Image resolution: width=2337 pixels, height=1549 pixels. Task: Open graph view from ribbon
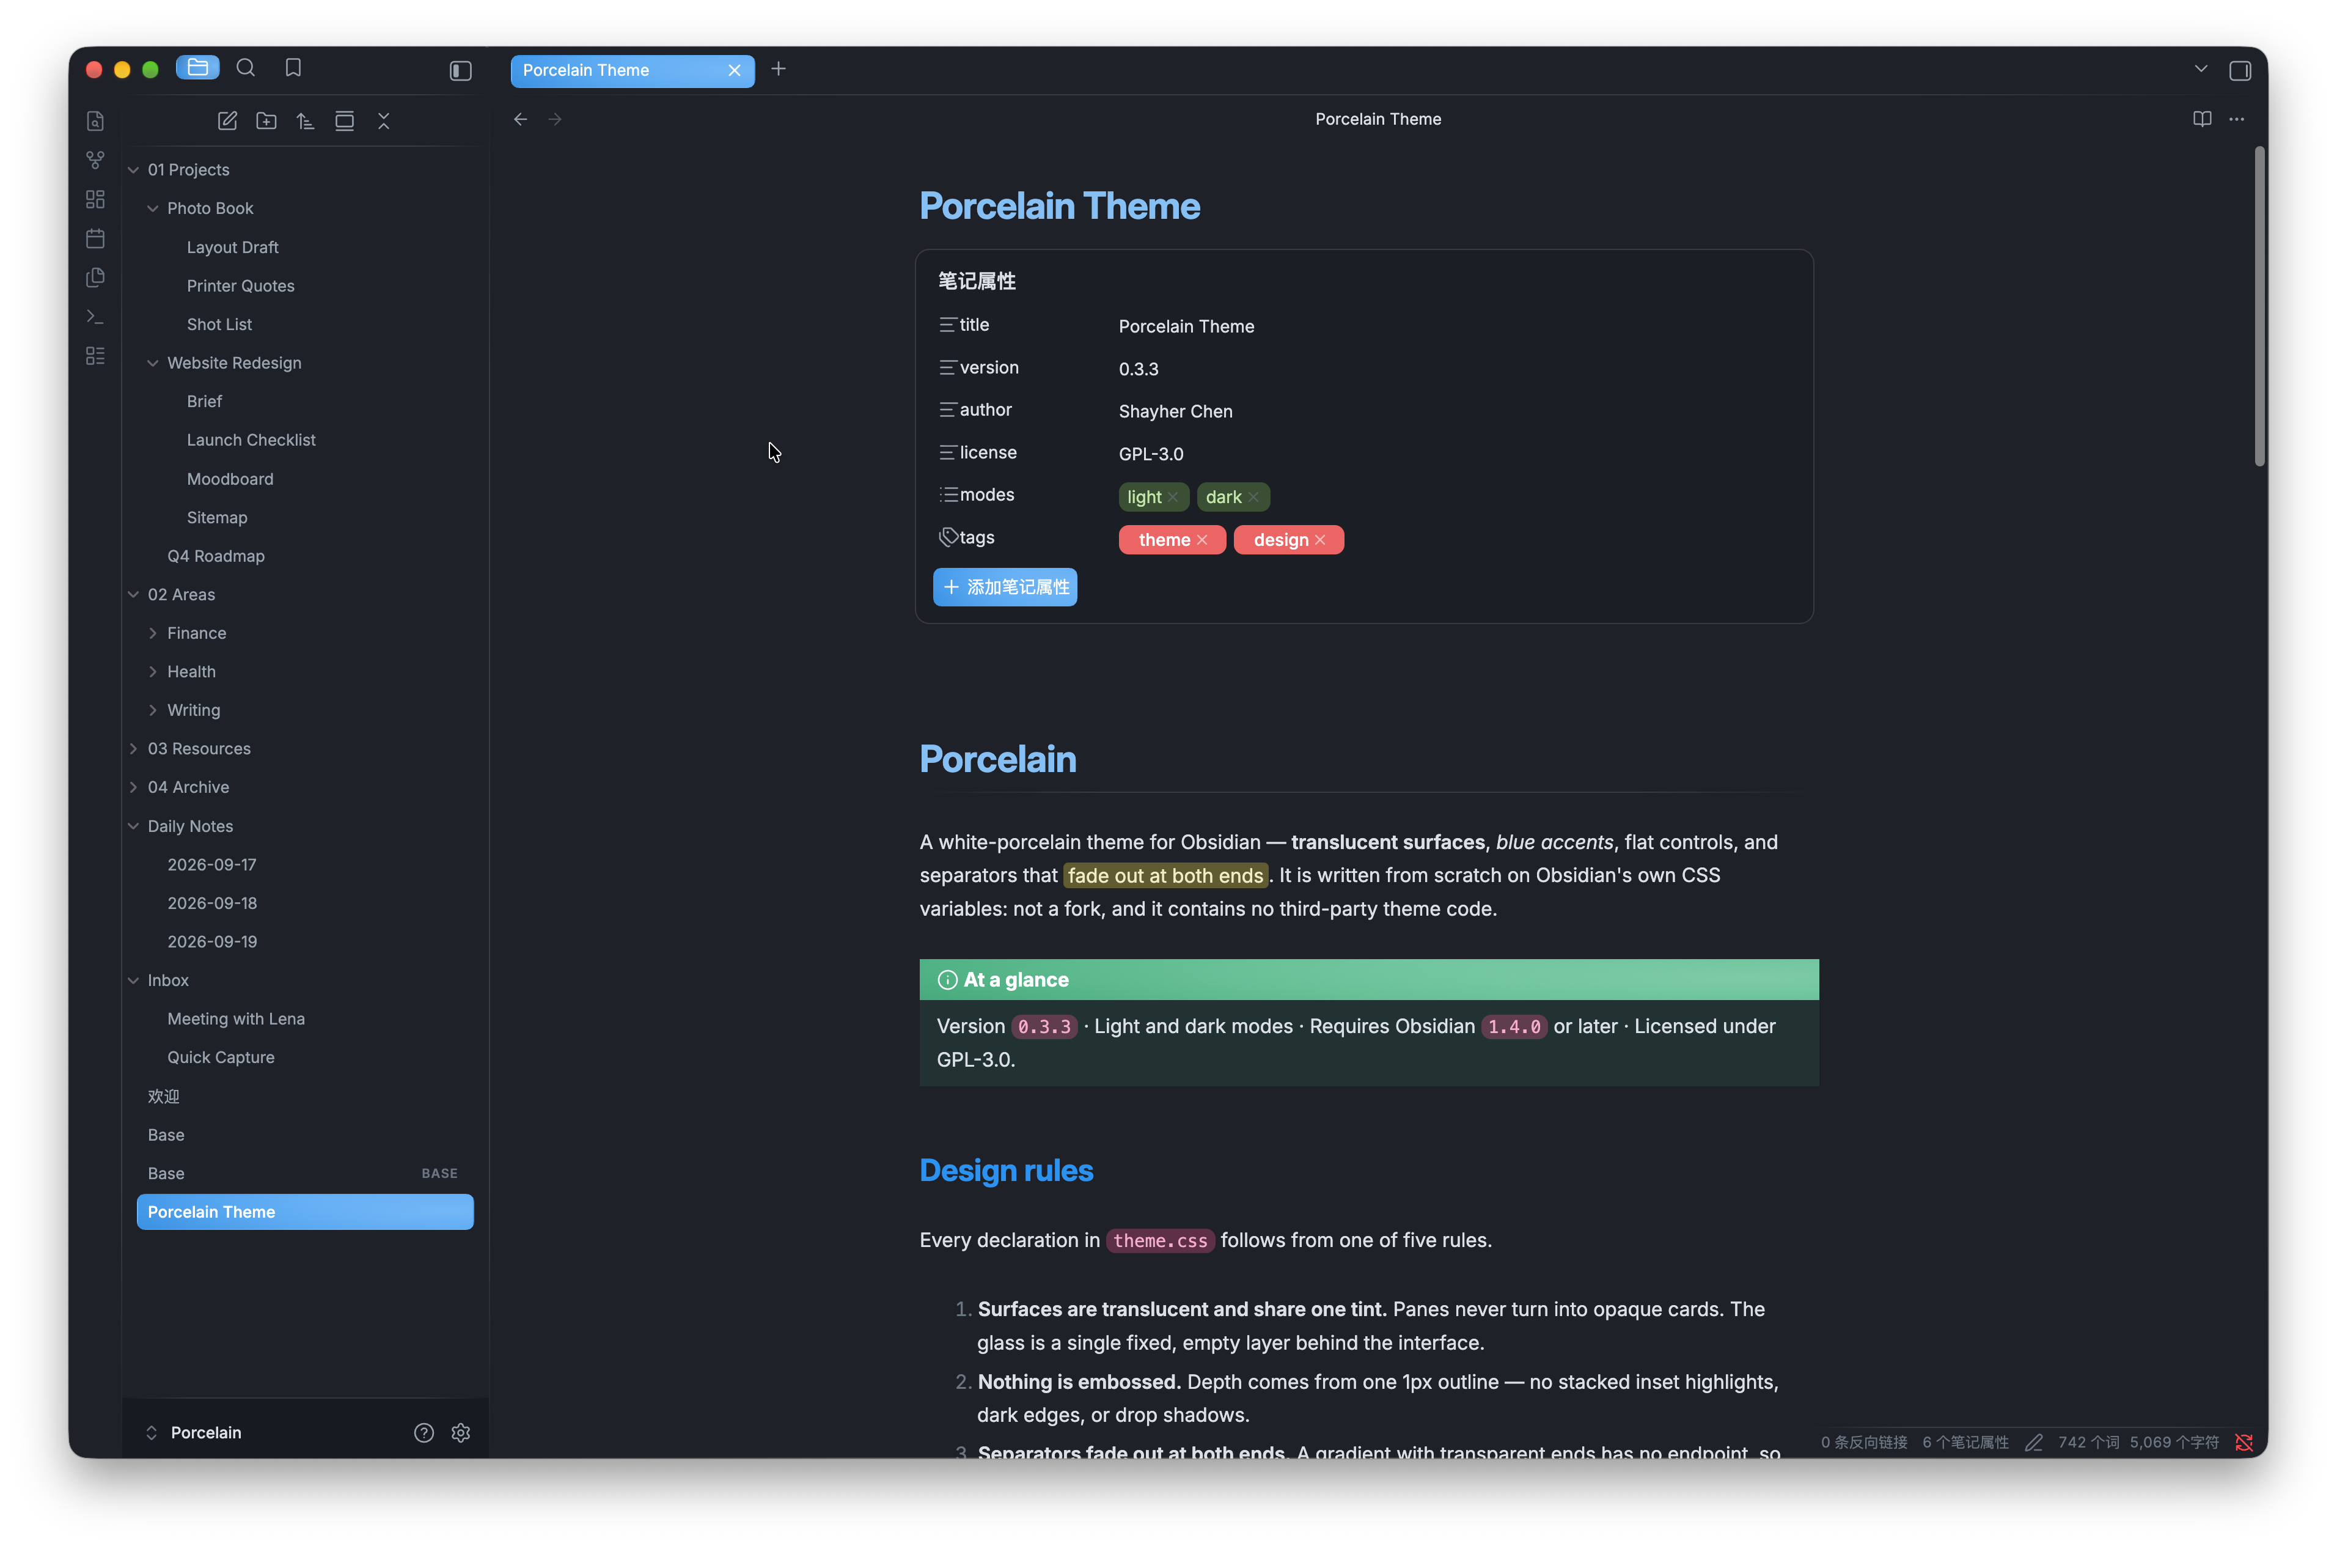(x=95, y=160)
